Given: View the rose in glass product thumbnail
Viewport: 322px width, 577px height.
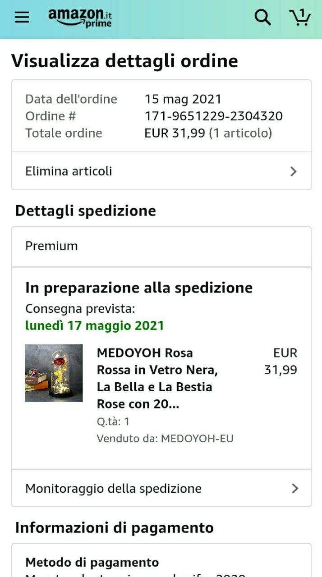Looking at the screenshot, I should pyautogui.click(x=54, y=373).
